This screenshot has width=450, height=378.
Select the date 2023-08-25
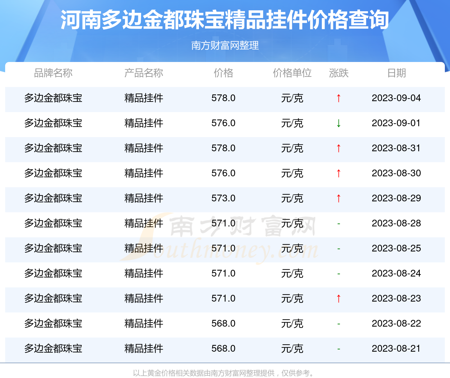pyautogui.click(x=396, y=248)
